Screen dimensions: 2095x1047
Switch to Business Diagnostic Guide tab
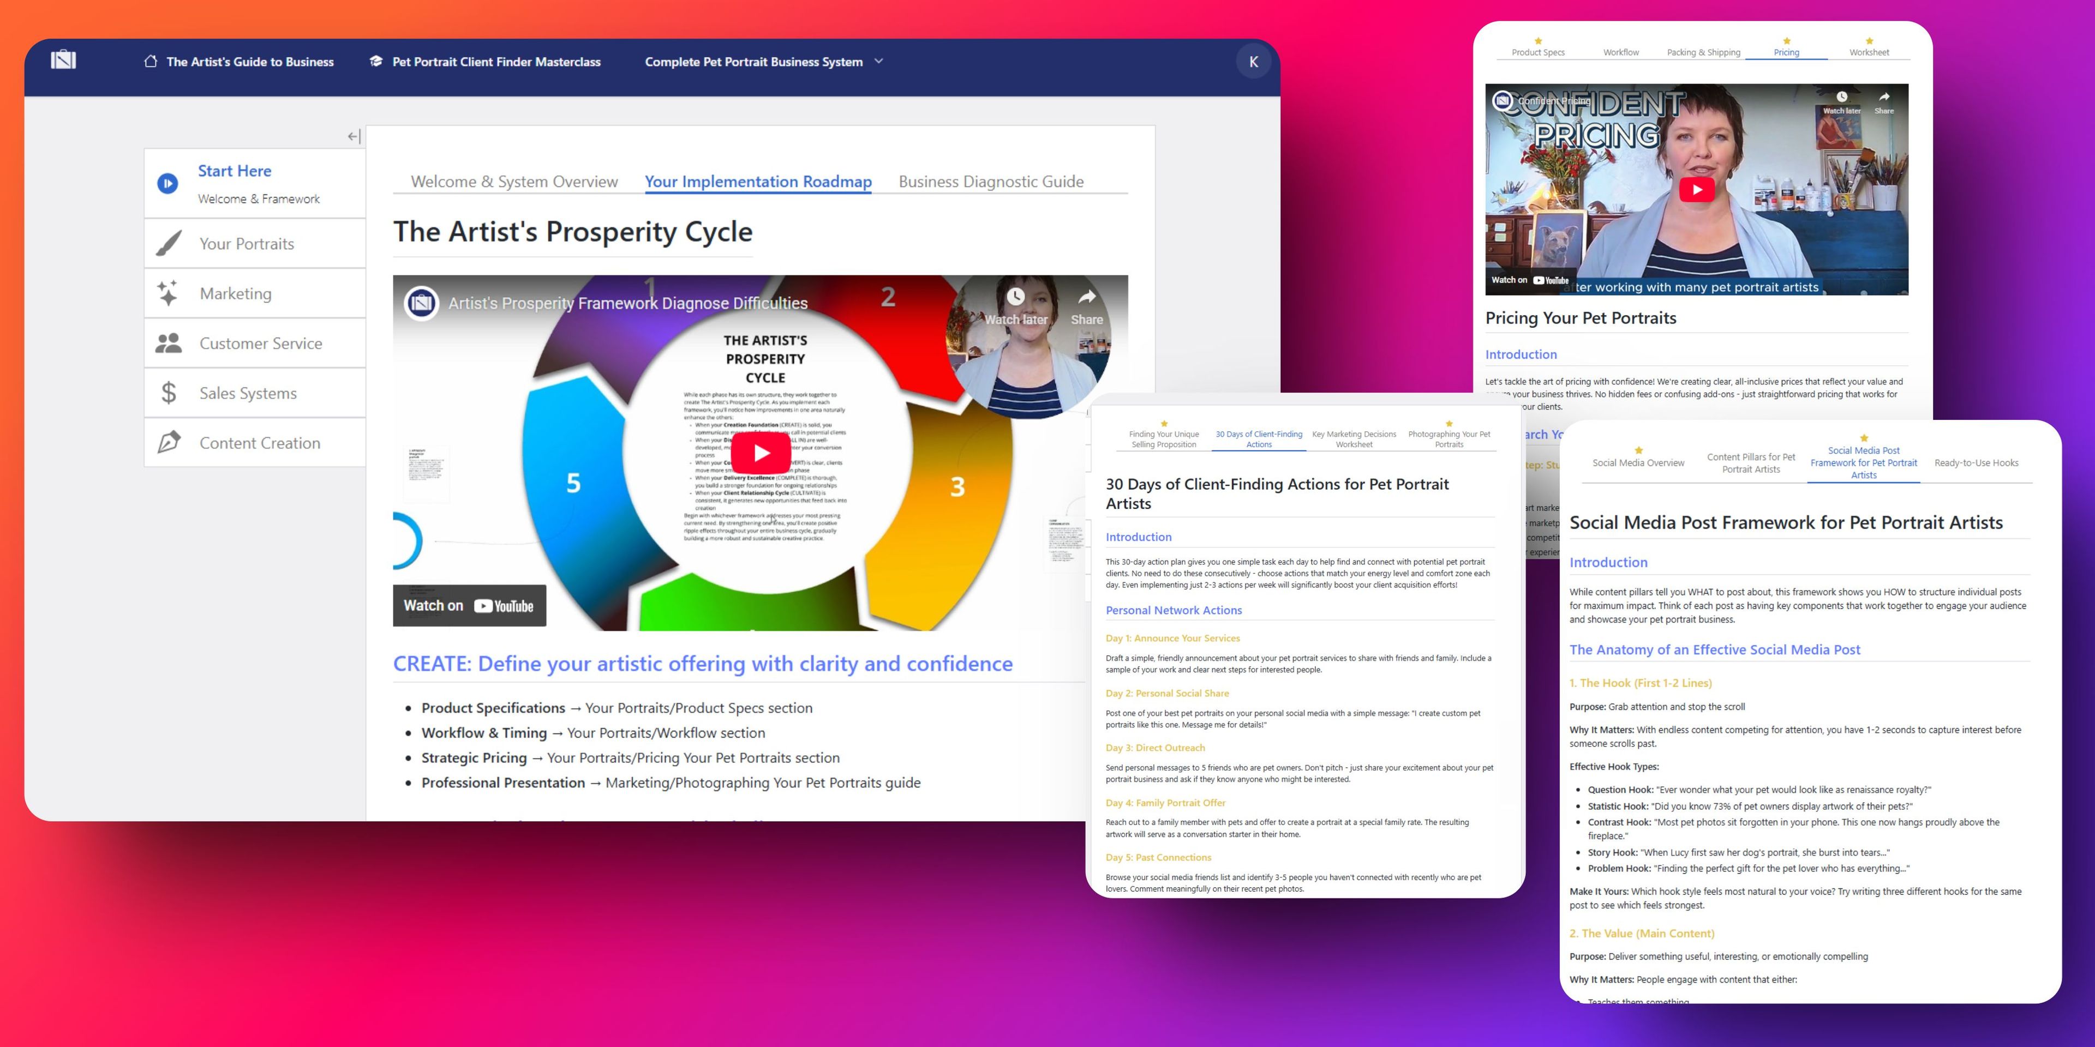(x=991, y=181)
